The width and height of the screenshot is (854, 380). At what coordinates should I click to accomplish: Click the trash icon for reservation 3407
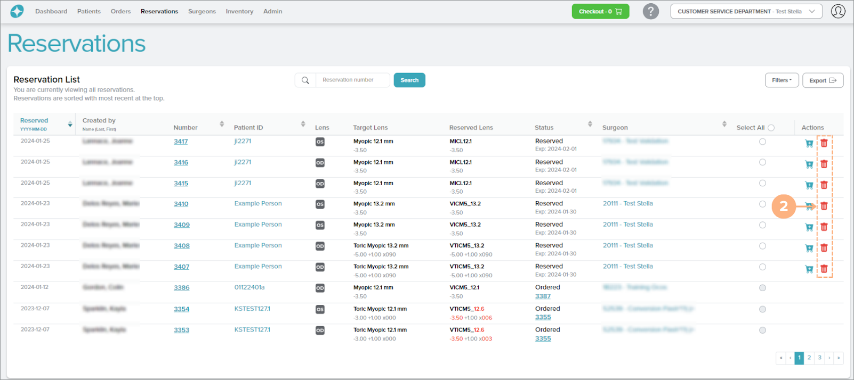click(x=824, y=269)
